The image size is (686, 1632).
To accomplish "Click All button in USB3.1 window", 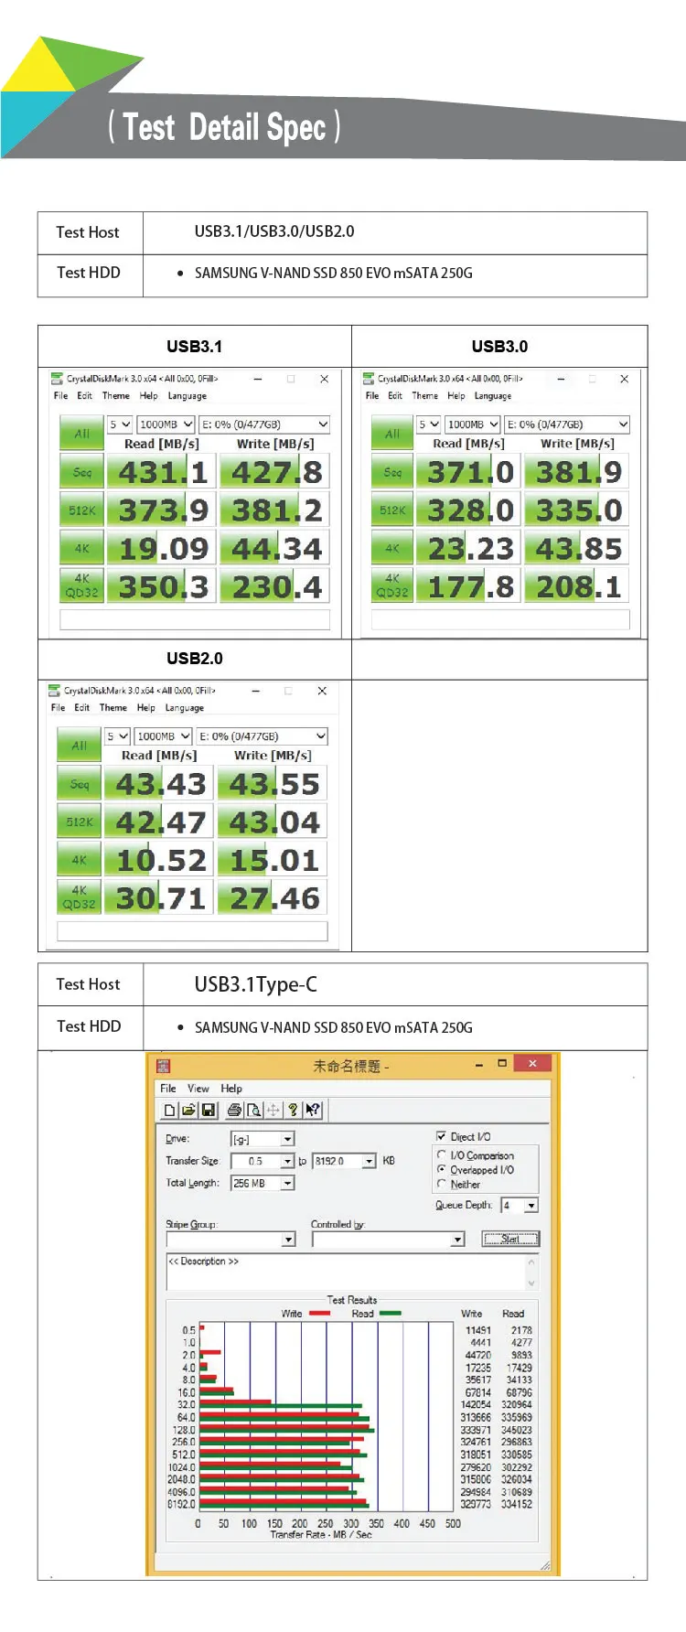I will [x=81, y=434].
